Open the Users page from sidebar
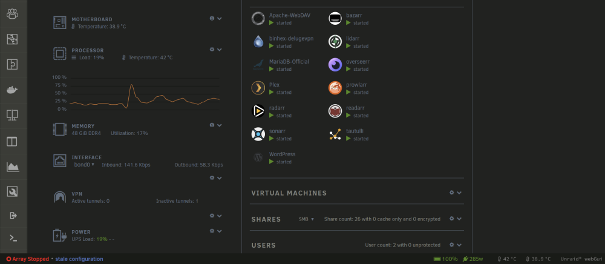The image size is (605, 264). pyautogui.click(x=12, y=14)
